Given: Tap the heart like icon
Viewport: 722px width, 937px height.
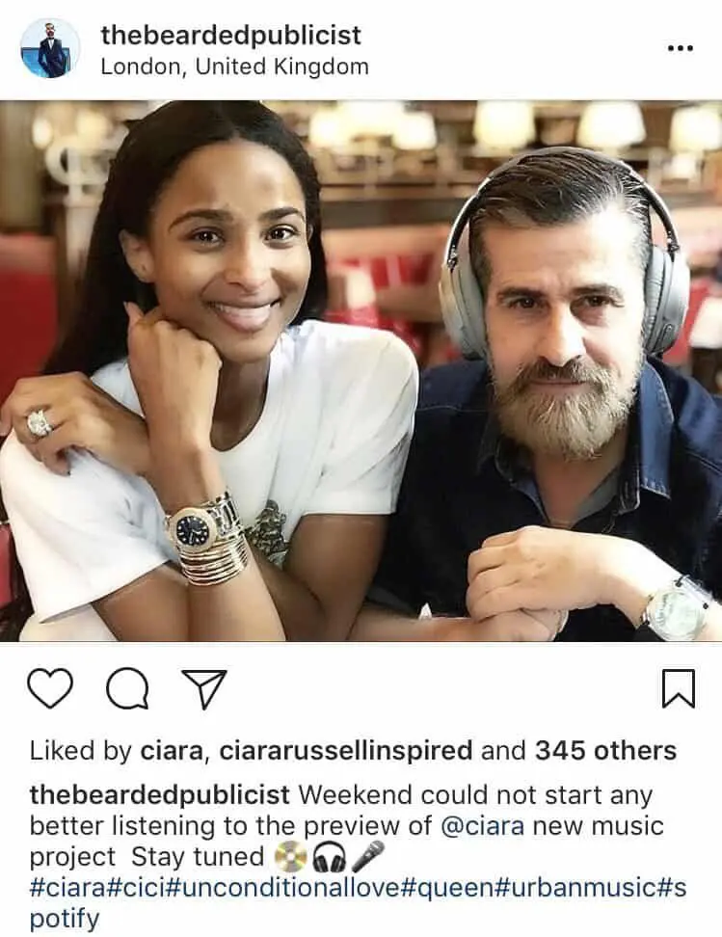Looking at the screenshot, I should tap(50, 688).
